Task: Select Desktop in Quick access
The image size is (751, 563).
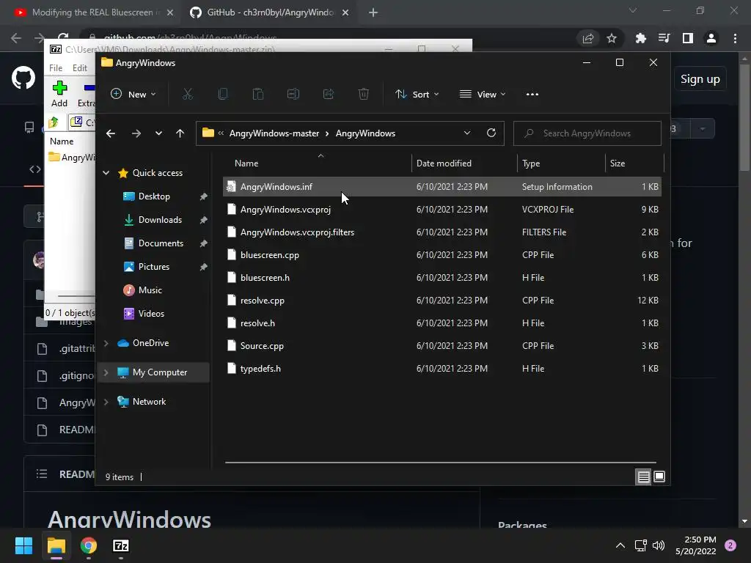Action: click(154, 196)
